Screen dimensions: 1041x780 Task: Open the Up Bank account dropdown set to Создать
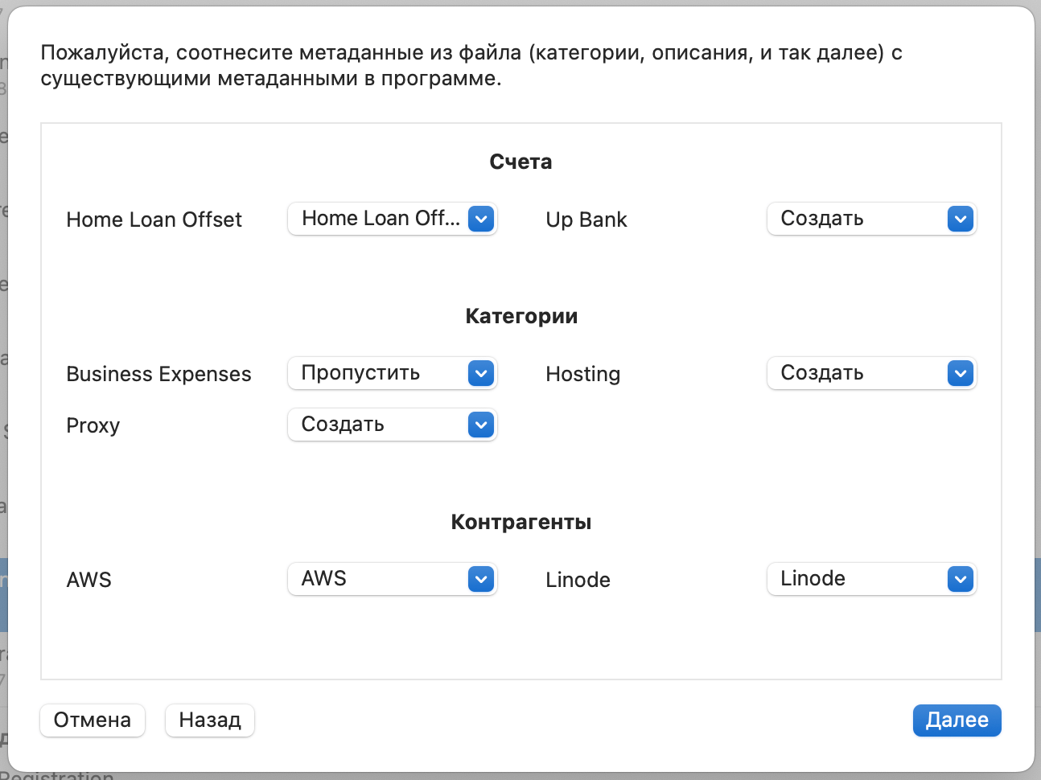pos(872,219)
